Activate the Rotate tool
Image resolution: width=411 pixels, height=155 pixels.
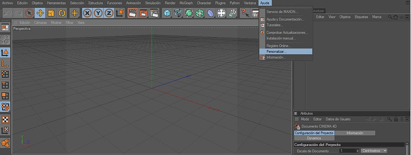coord(62,13)
